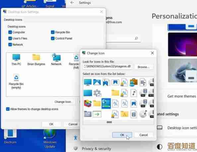The image size is (197, 152).
Task: Click the back arrow in Settings window
Action: coord(72,3)
